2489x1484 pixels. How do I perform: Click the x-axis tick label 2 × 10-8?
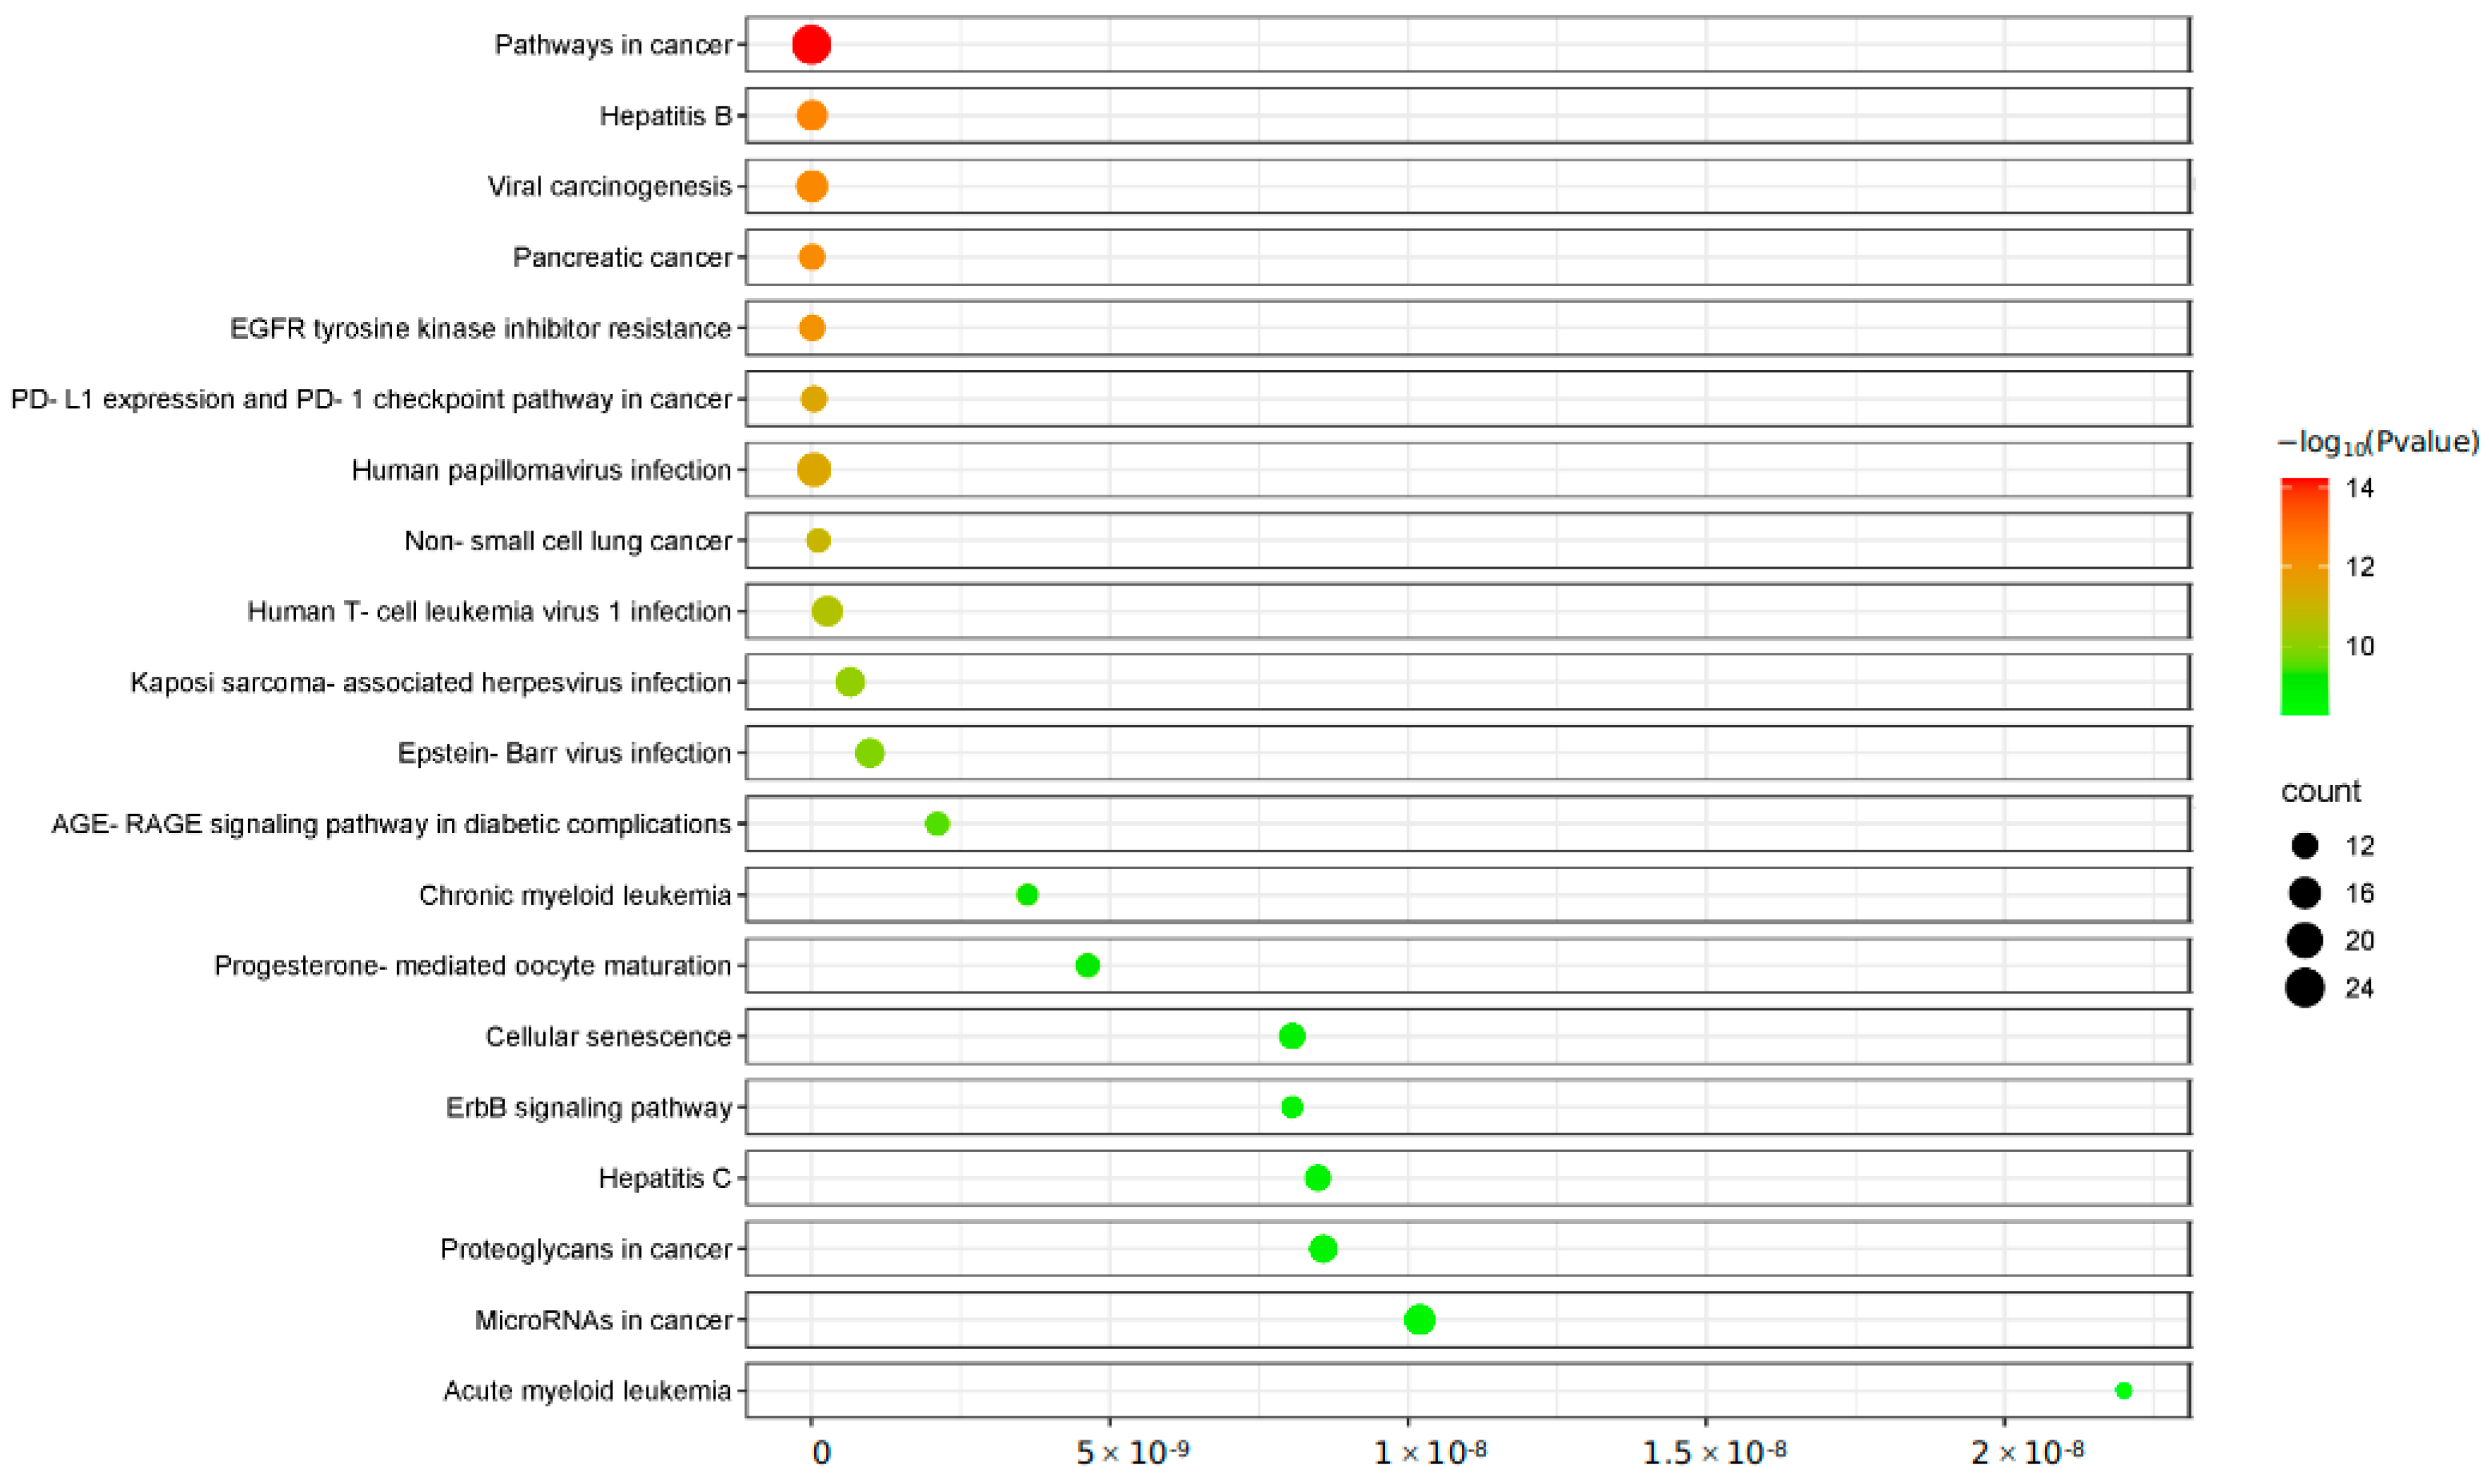2028,1453
